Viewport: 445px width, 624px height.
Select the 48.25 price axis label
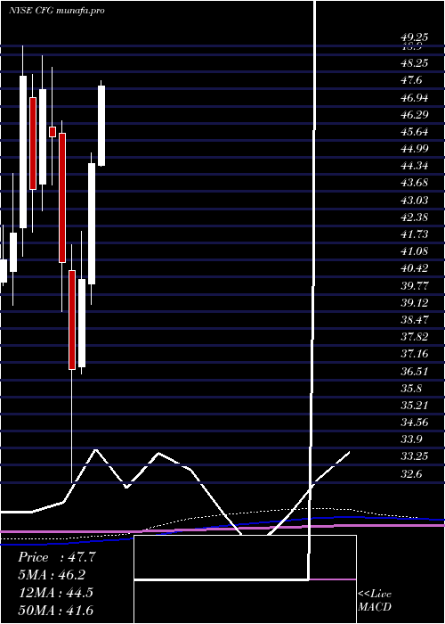415,63
